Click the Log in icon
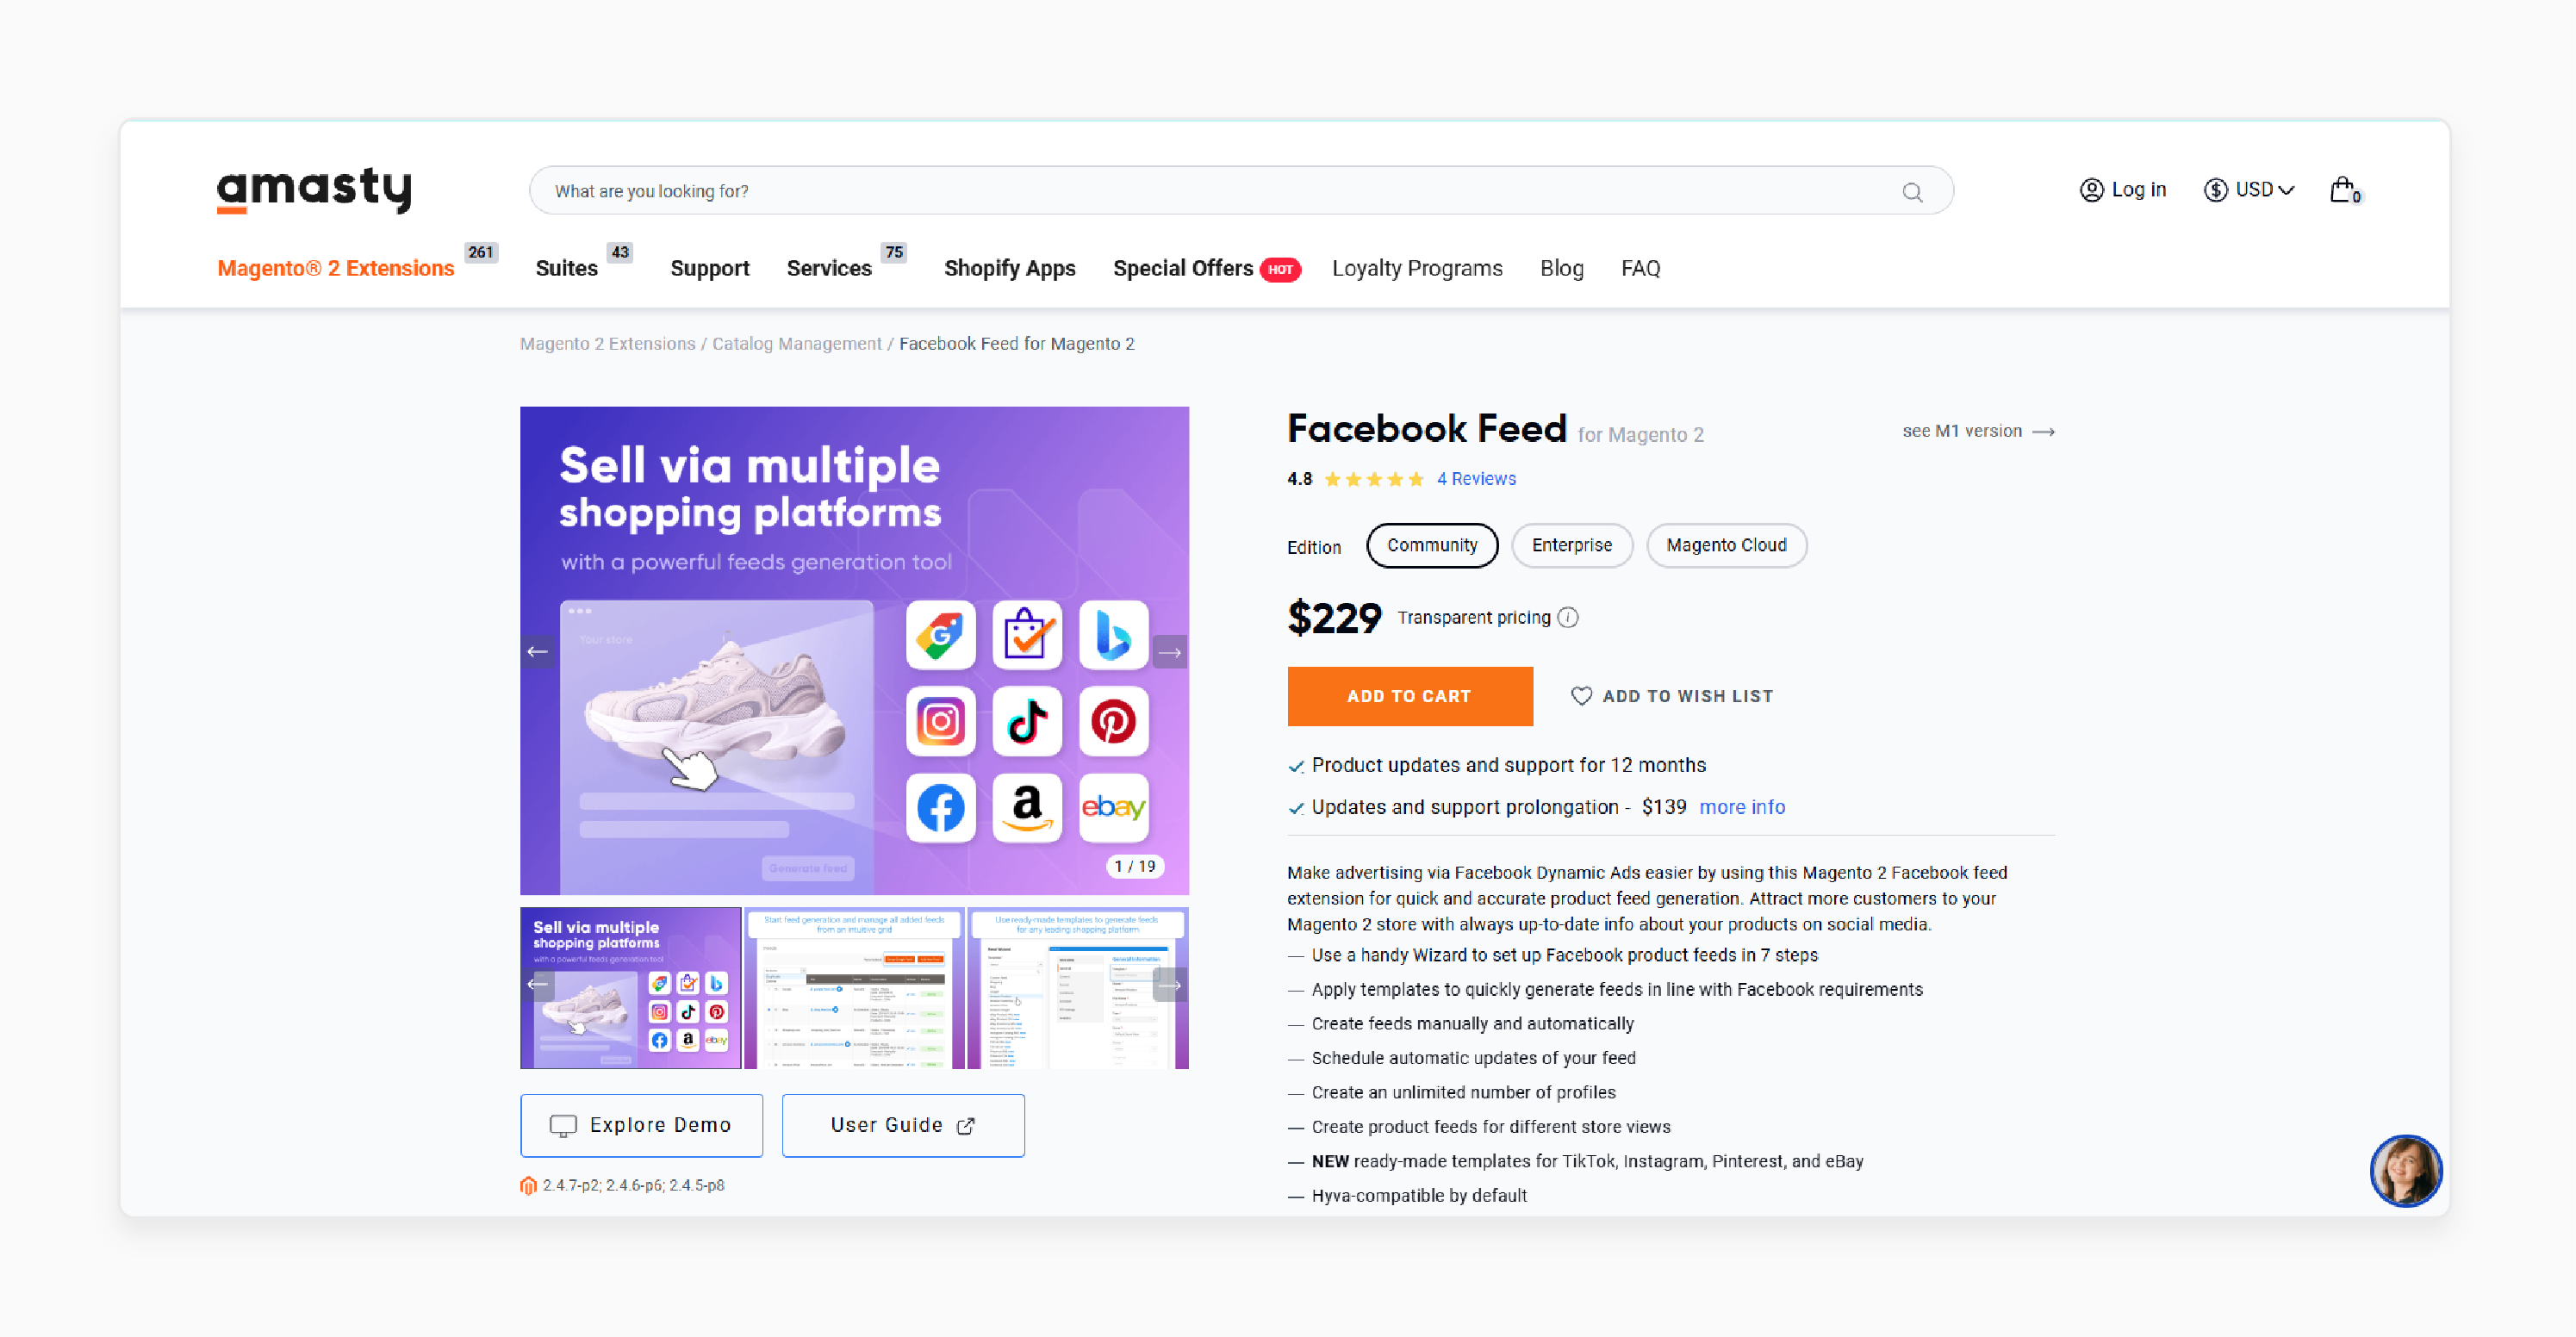 [x=2092, y=190]
